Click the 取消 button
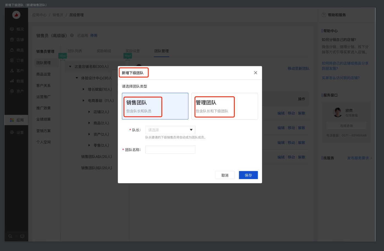 click(x=225, y=175)
